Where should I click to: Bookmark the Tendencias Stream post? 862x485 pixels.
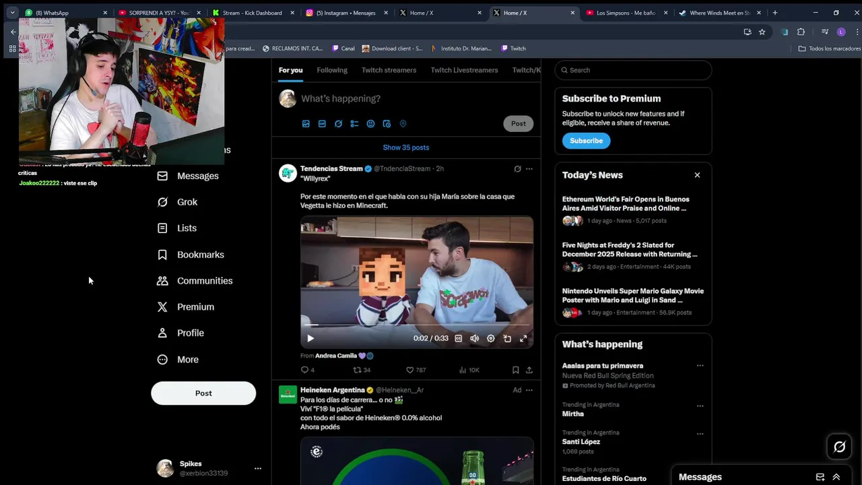click(515, 370)
